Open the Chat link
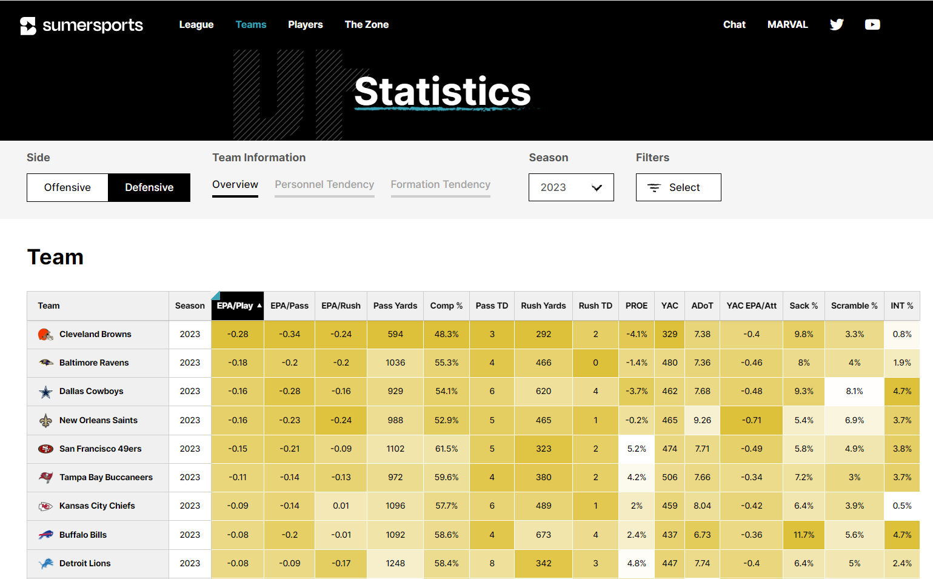The height and width of the screenshot is (579, 933). click(x=734, y=24)
